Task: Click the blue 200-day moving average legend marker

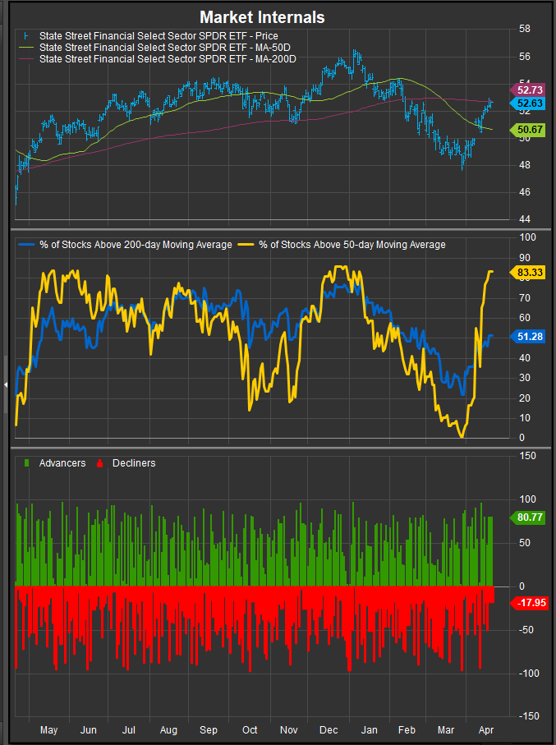Action: click(x=26, y=245)
